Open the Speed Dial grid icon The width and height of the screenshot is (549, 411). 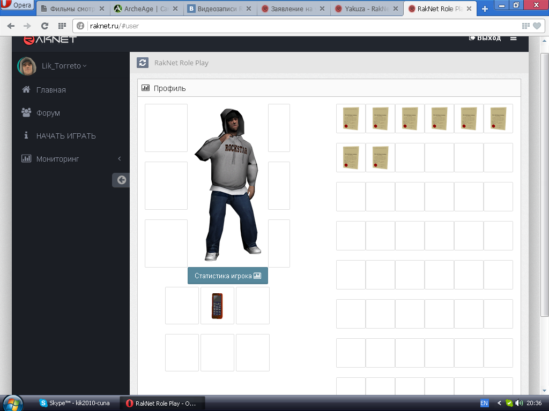coord(62,26)
